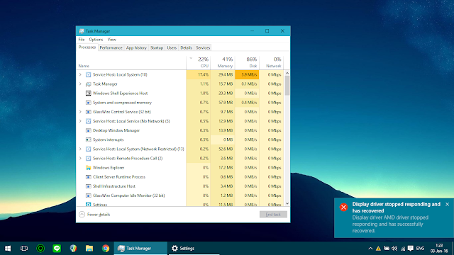The height and width of the screenshot is (255, 454).
Task: Expand Service Host: Local System (Network Restricted)
Action: [x=80, y=149]
